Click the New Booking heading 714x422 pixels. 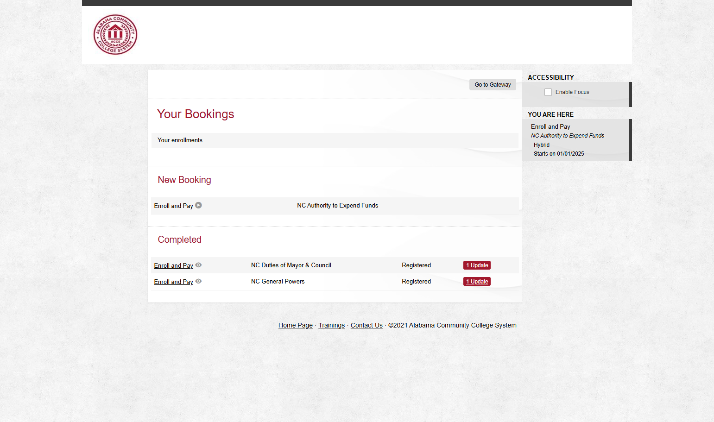184,180
